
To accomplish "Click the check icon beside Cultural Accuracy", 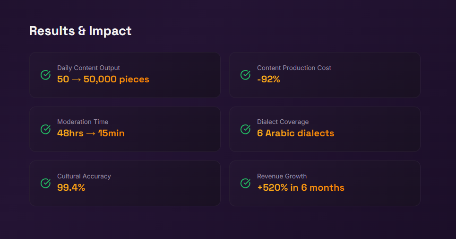I will pyautogui.click(x=46, y=183).
